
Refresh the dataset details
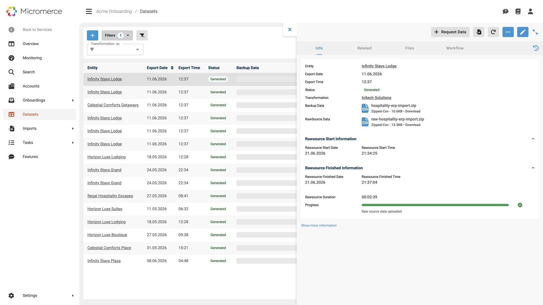coord(493,32)
